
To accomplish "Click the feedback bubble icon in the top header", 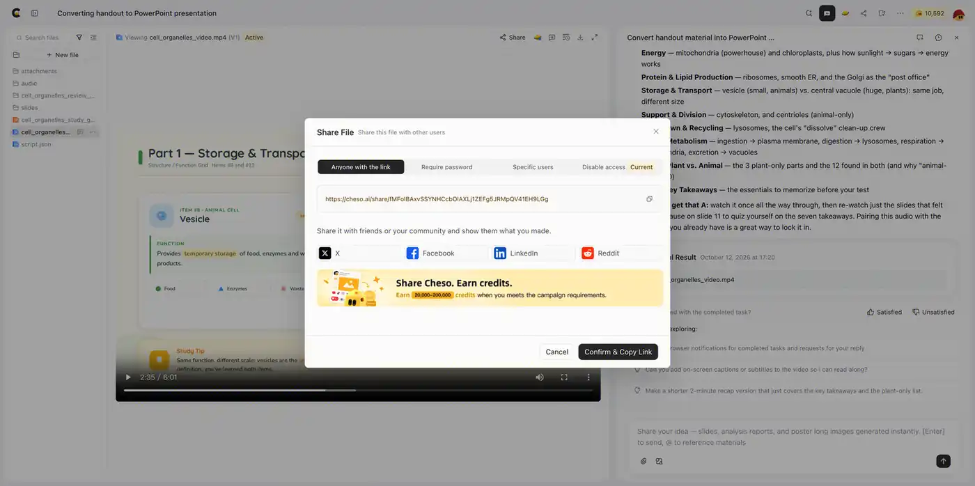I will [x=882, y=13].
